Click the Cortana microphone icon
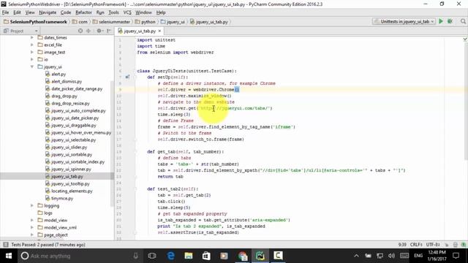Image resolution: width=468 pixels, height=263 pixels. click(x=135, y=256)
